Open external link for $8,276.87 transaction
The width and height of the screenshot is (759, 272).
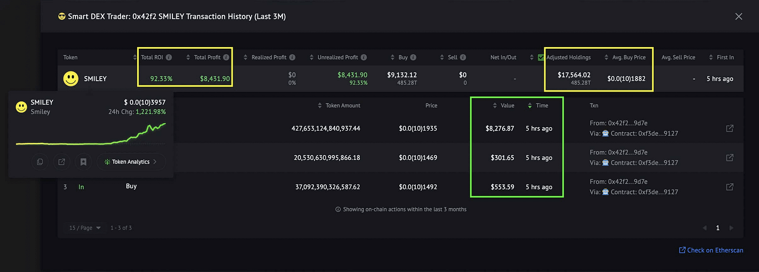point(730,128)
